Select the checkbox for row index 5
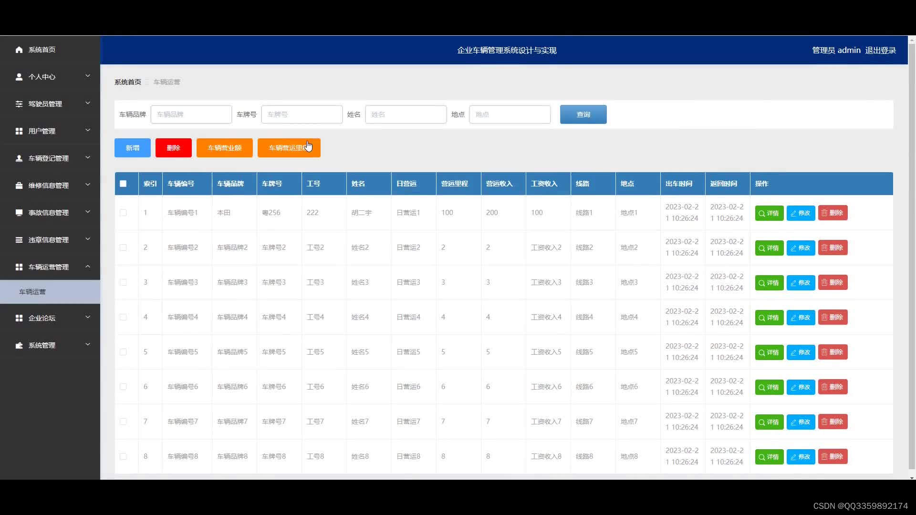Image resolution: width=916 pixels, height=515 pixels. [123, 352]
